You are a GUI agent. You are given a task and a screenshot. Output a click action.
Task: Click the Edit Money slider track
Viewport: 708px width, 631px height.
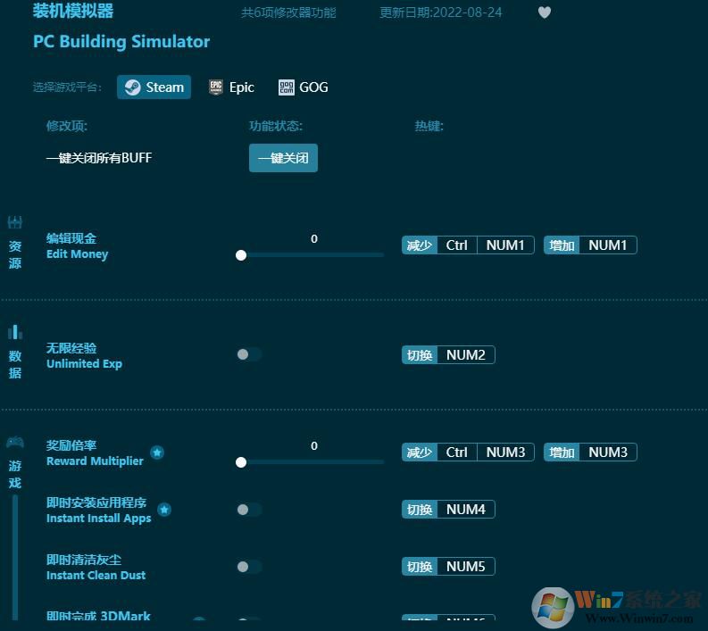312,255
